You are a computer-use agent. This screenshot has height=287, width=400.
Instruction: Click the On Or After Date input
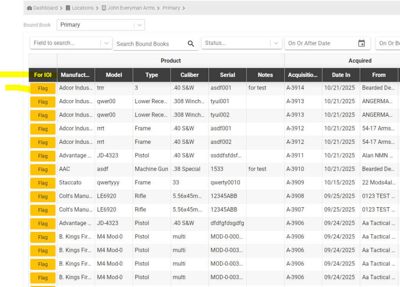(320, 43)
